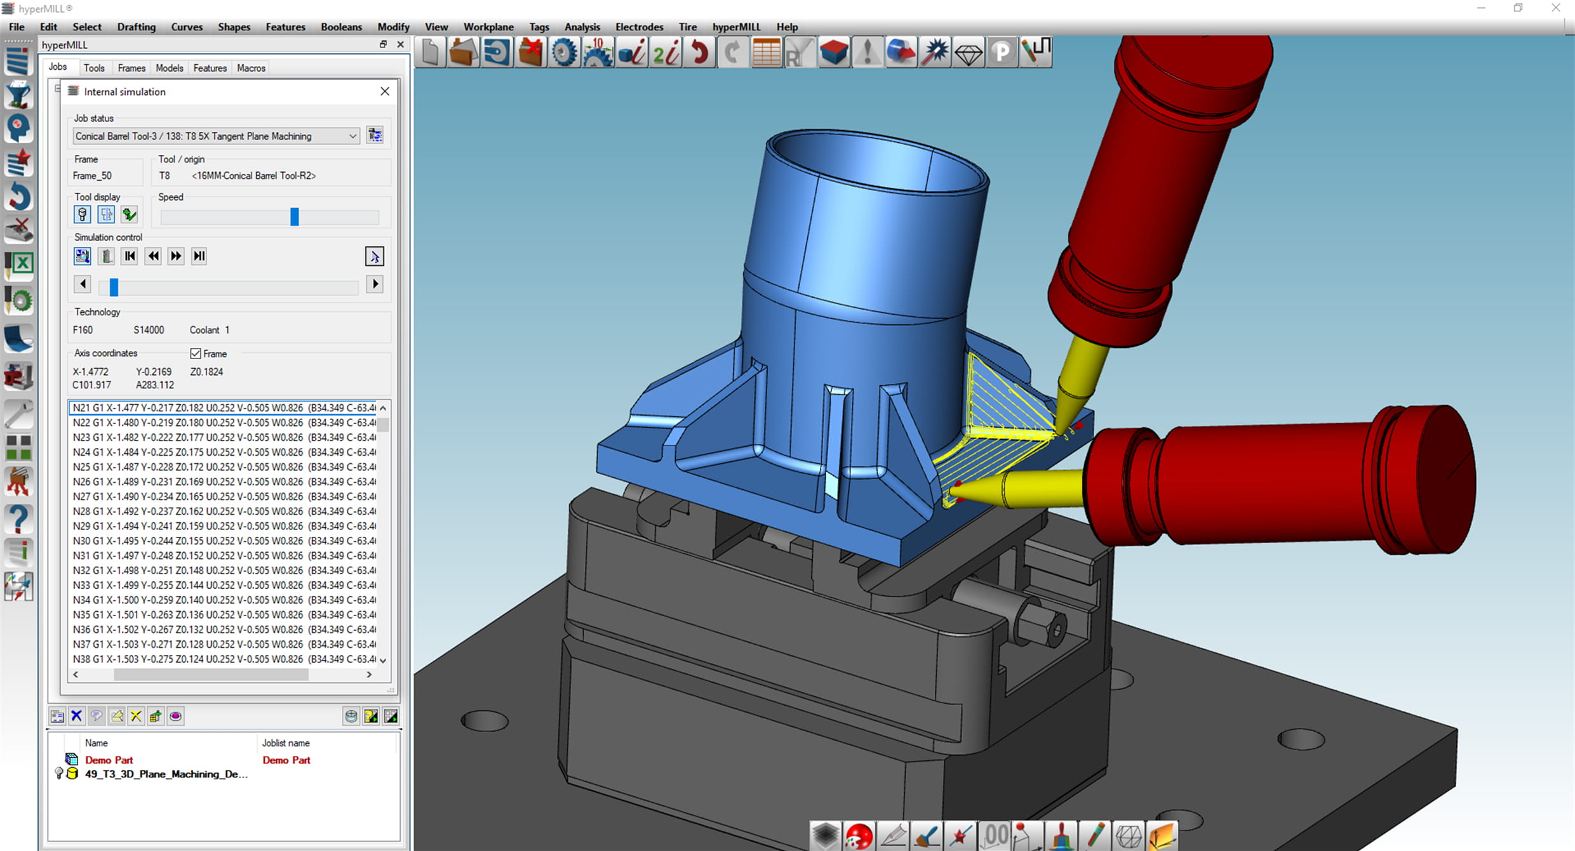Switch to the Macros tab
Viewport: 1575px width, 851px height.
click(251, 68)
